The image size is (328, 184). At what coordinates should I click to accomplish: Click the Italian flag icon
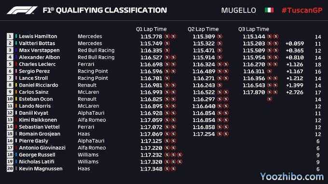point(269,10)
